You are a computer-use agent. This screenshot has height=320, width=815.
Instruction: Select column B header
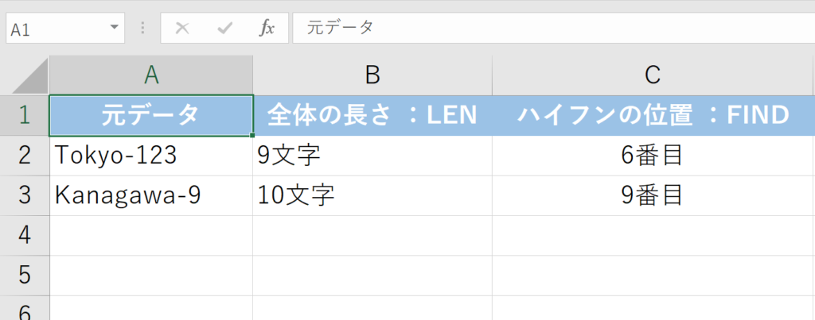[x=372, y=75]
